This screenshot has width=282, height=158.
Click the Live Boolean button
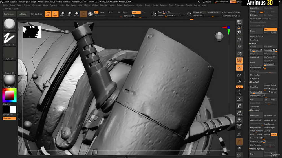pyautogui.click(x=36, y=14)
